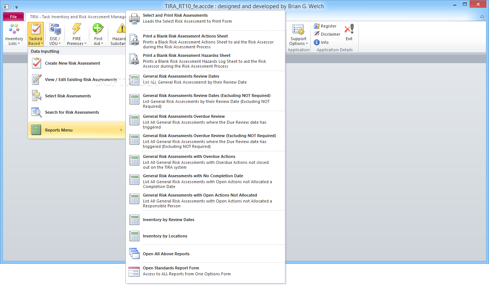This screenshot has width=489, height=285.
Task: Click report icon beside General Risk Assessments Review Dates
Action: click(134, 80)
